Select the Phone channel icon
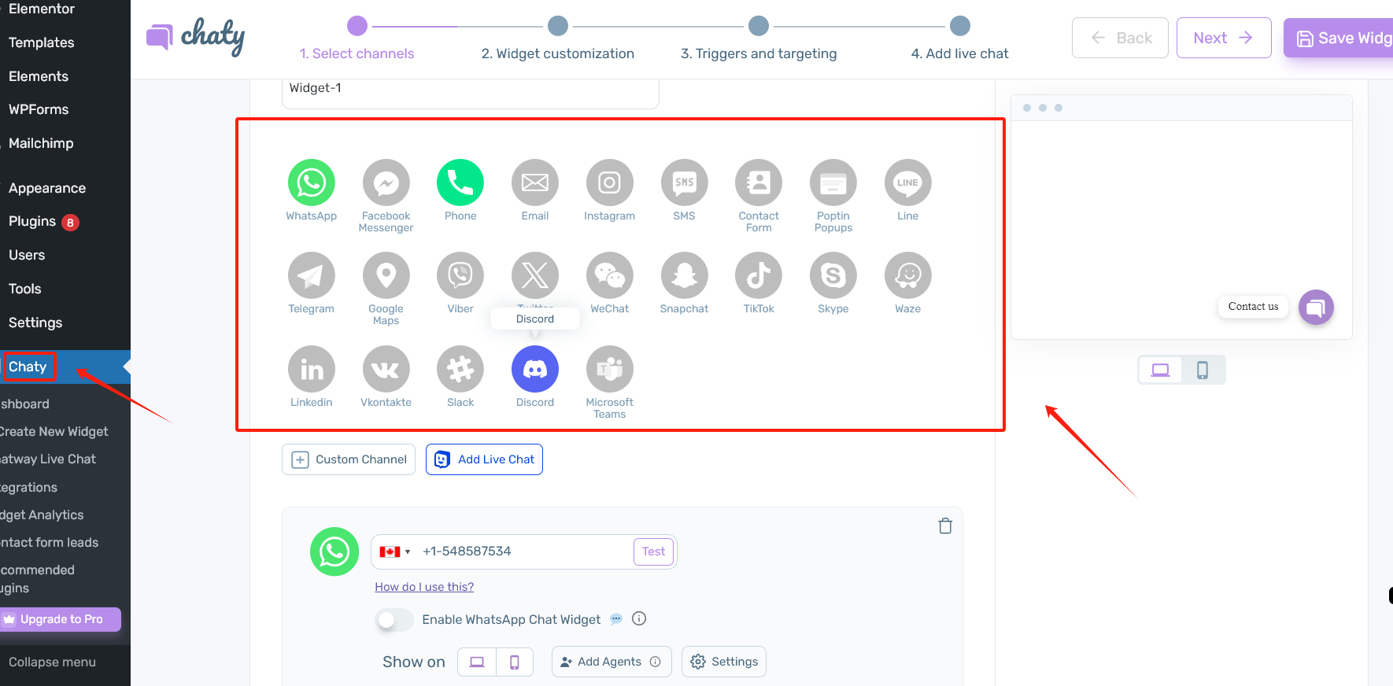 460,183
